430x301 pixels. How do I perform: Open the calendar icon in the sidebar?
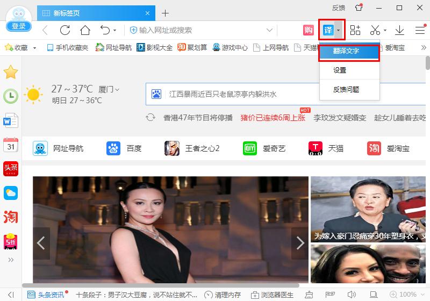(11, 145)
